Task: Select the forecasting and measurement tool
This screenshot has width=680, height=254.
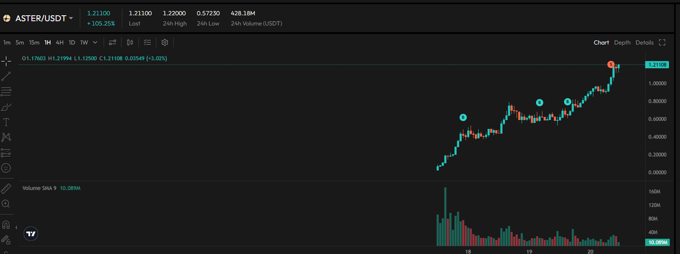Action: 6,153
